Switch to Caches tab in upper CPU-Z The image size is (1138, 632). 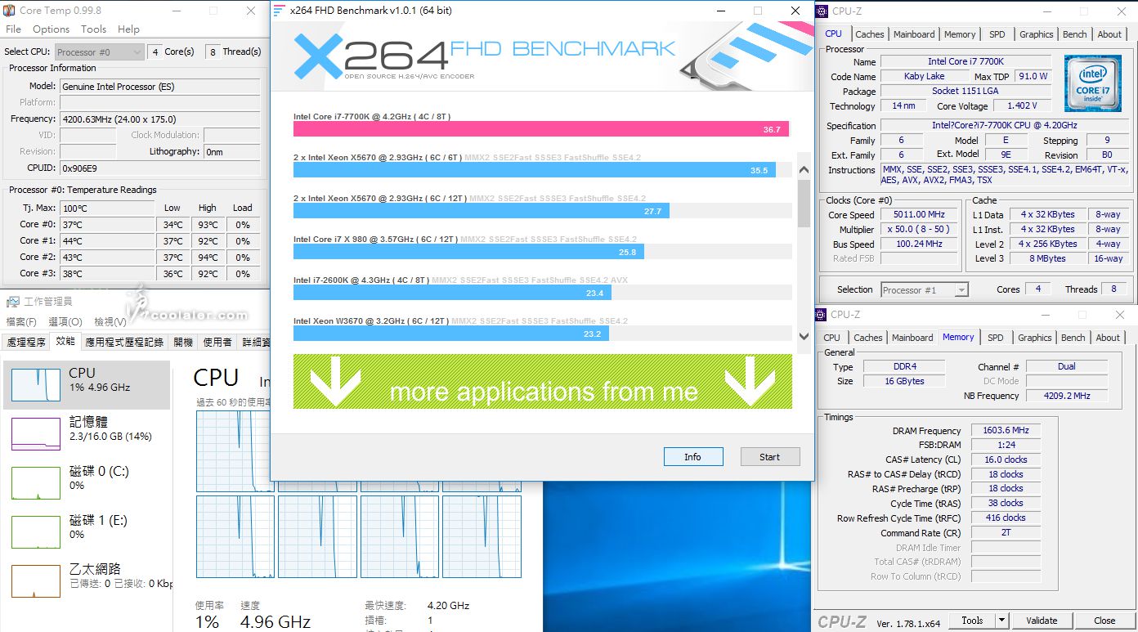(869, 34)
